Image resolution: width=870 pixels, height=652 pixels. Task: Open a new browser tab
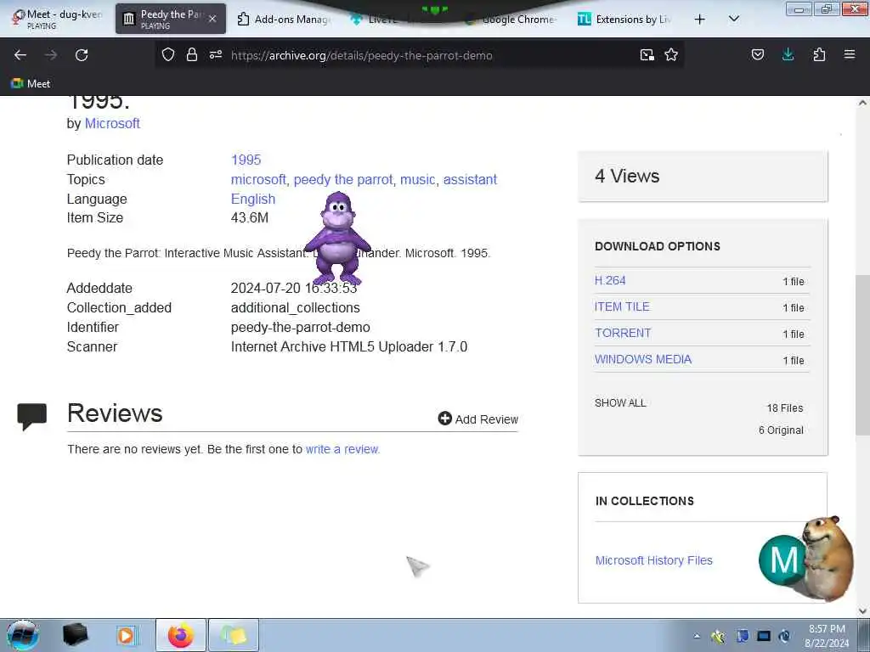coord(700,20)
